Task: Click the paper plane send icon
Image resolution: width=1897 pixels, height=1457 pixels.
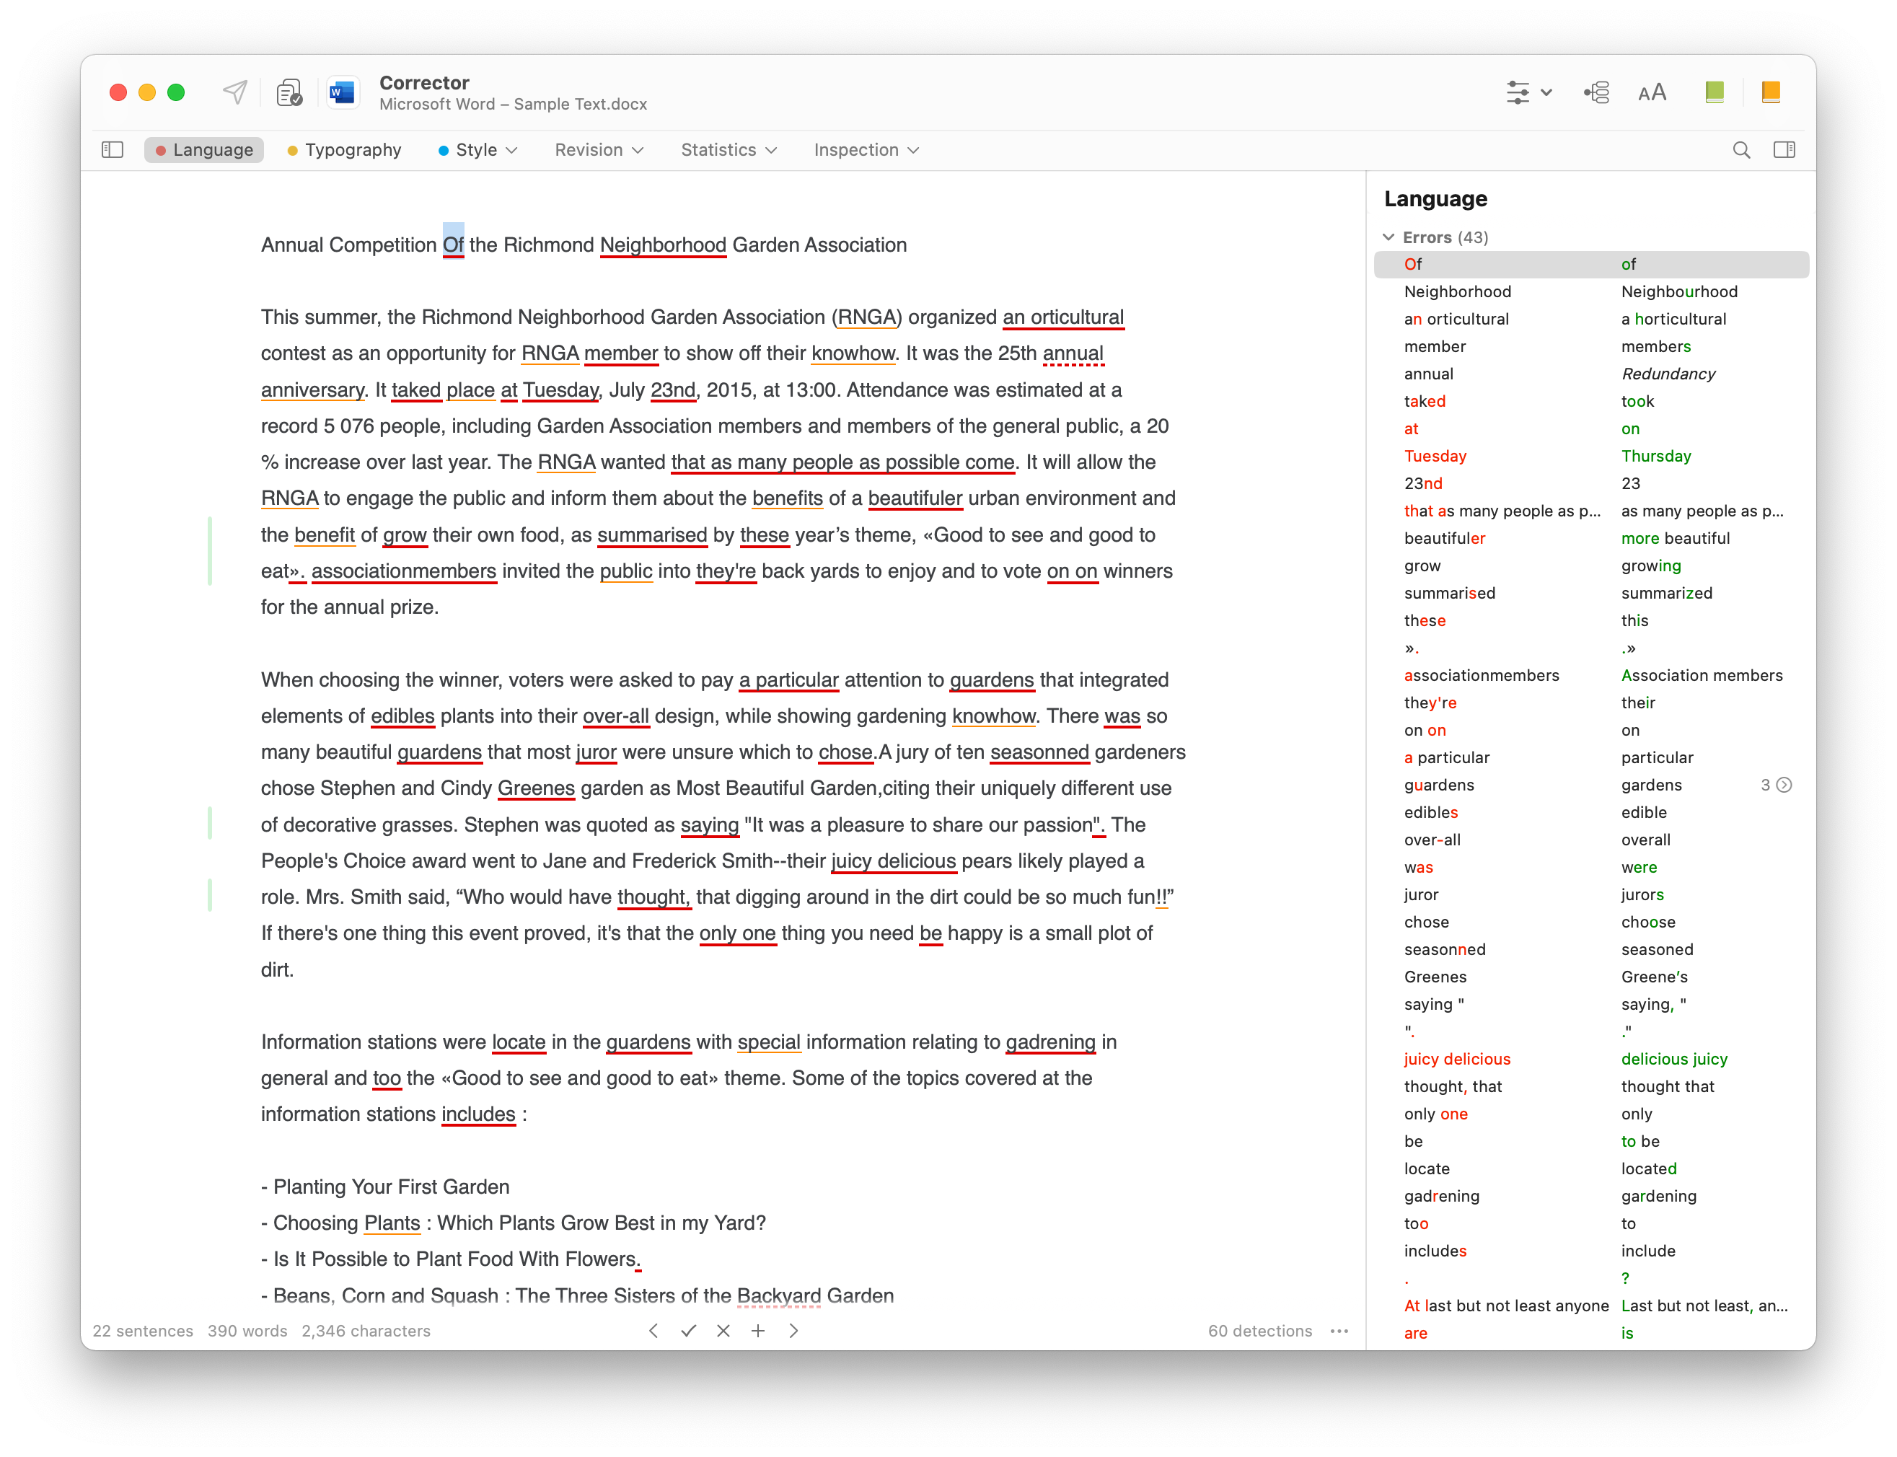Action: [235, 92]
